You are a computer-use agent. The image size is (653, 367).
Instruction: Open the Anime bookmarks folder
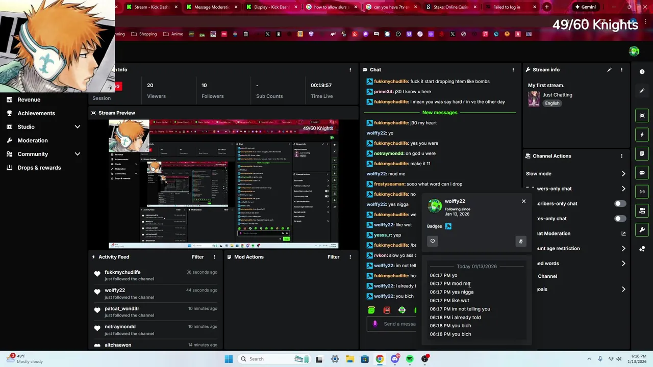click(173, 34)
